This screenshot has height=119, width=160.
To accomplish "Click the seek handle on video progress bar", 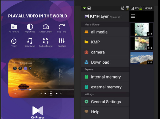I will [30, 89].
